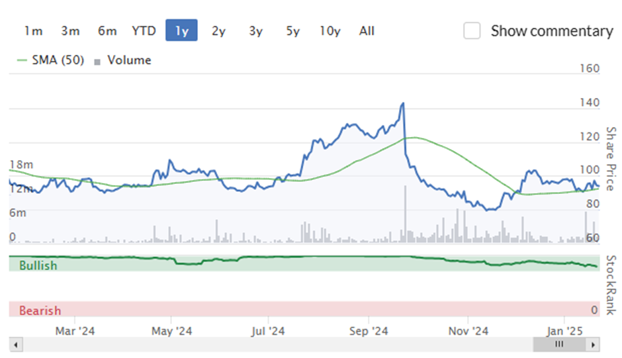Image resolution: width=622 pixels, height=358 pixels.
Task: Click the Bearish StockRank band
Action: coord(304,309)
